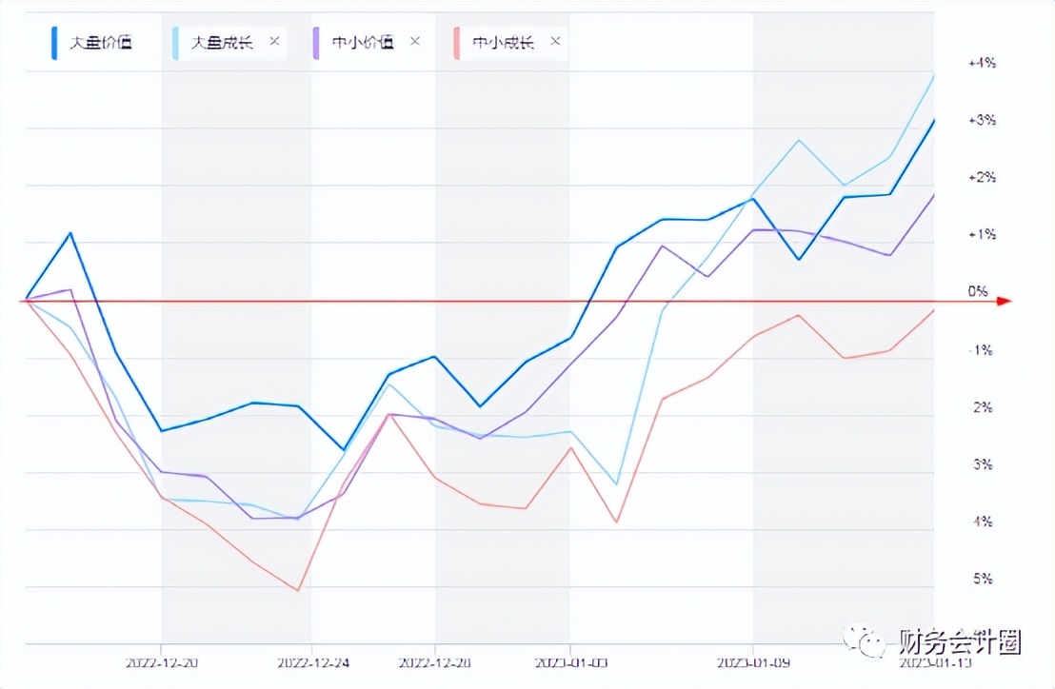Select the 2022-12-24 date label
Image resolution: width=1055 pixels, height=689 pixels.
(310, 661)
